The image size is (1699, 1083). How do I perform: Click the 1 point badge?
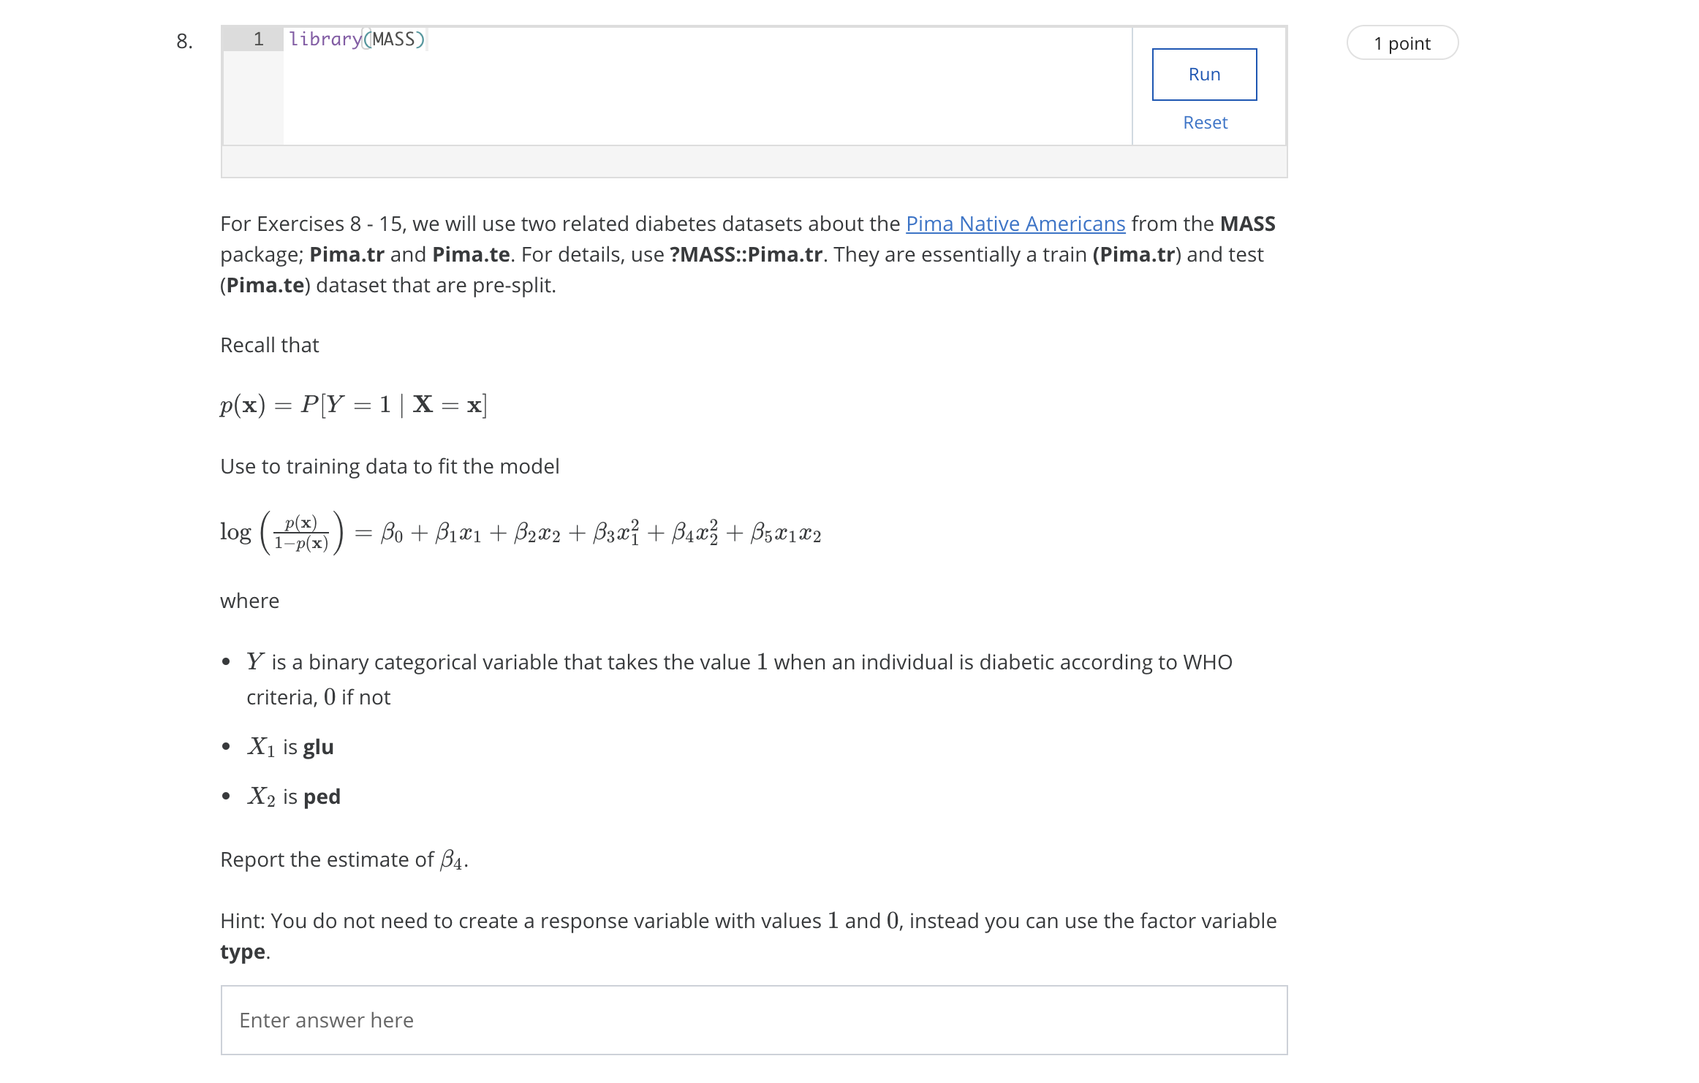[x=1401, y=42]
